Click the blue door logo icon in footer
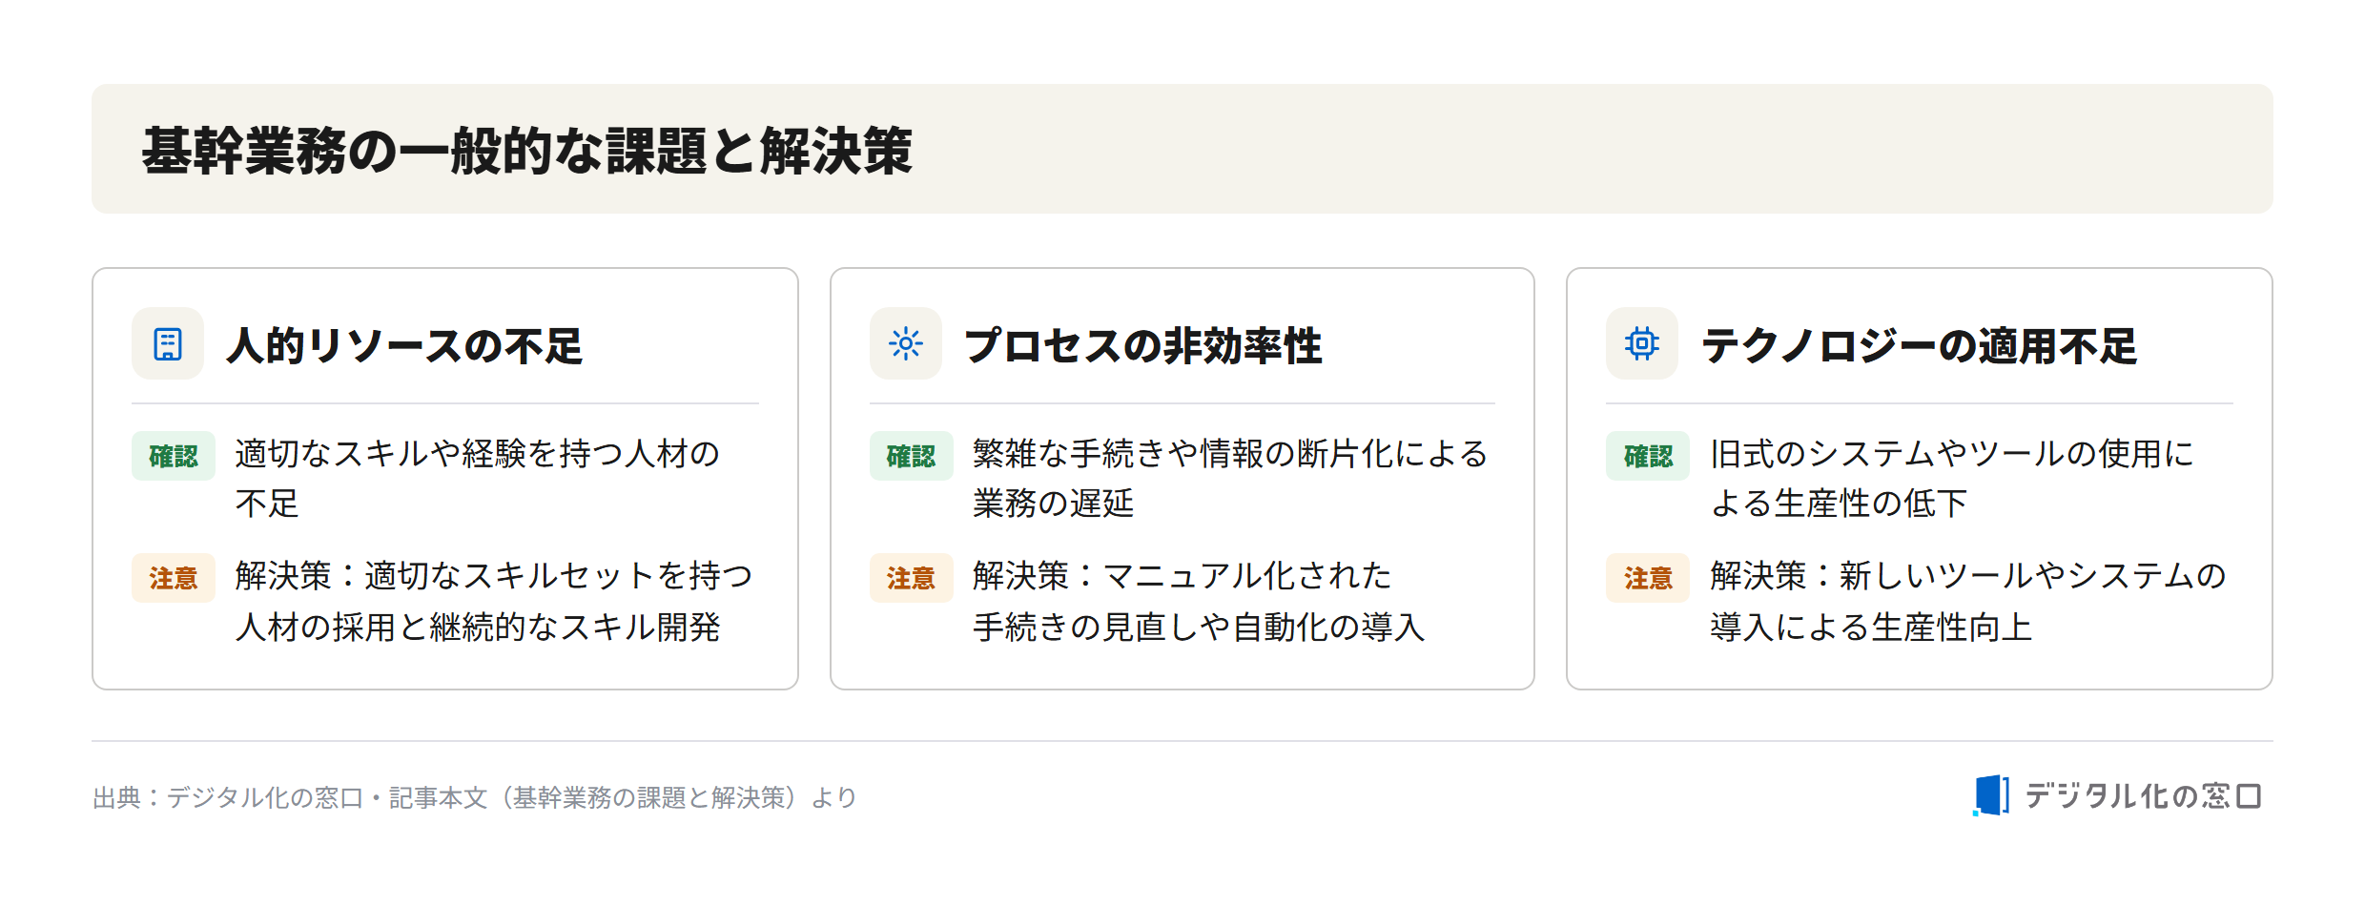The width and height of the screenshot is (2365, 906). (1990, 795)
